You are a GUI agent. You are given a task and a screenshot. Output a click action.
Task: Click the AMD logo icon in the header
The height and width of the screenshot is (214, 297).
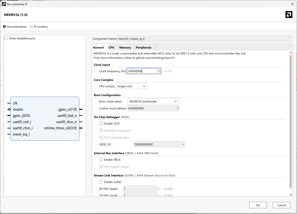(x=289, y=14)
